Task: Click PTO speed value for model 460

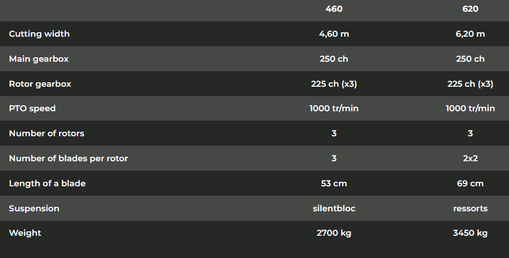Action: [x=334, y=108]
